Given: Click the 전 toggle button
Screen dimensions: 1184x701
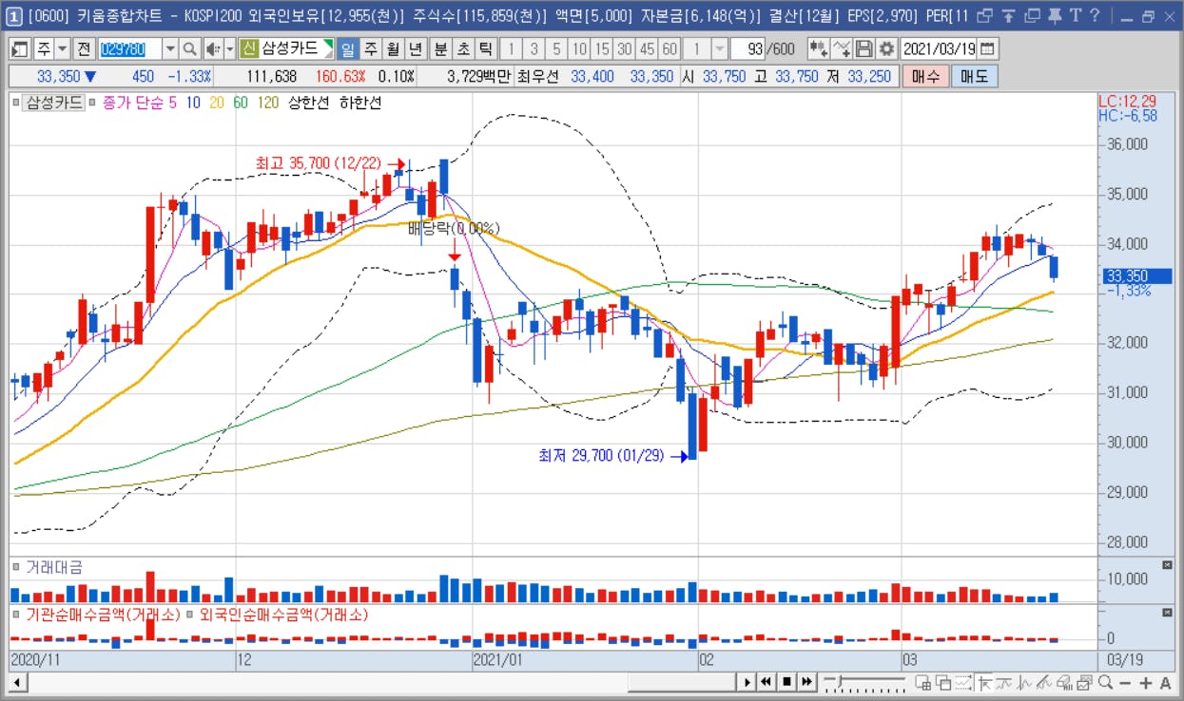Looking at the screenshot, I should coord(84,48).
